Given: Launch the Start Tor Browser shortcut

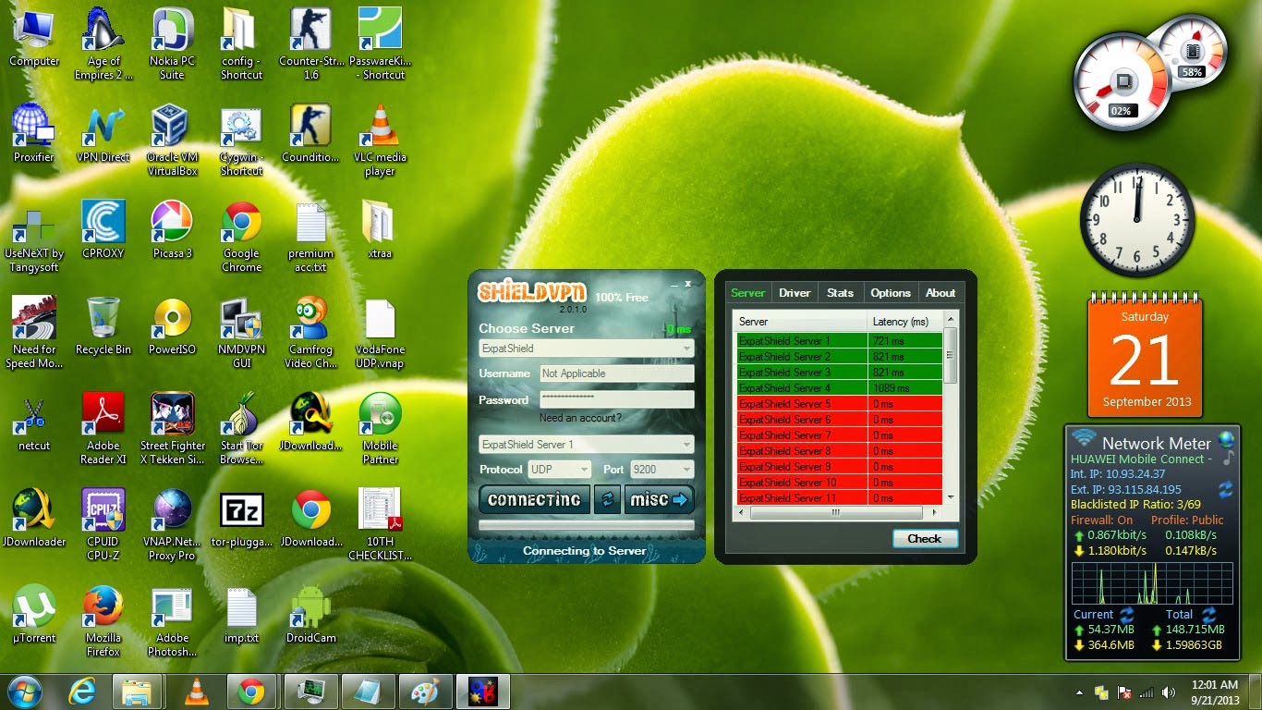Looking at the screenshot, I should [x=241, y=428].
